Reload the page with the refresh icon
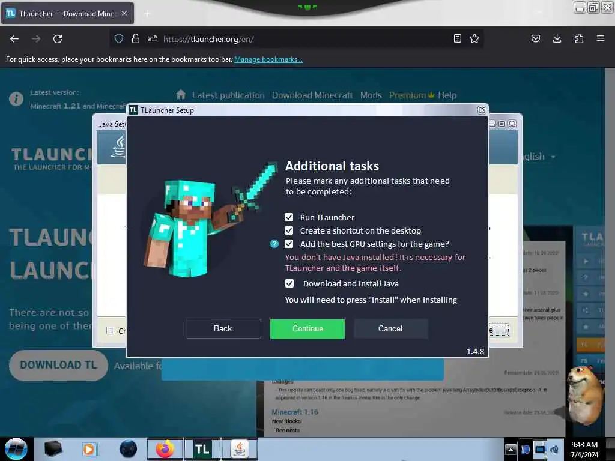The width and height of the screenshot is (615, 461). (58, 39)
